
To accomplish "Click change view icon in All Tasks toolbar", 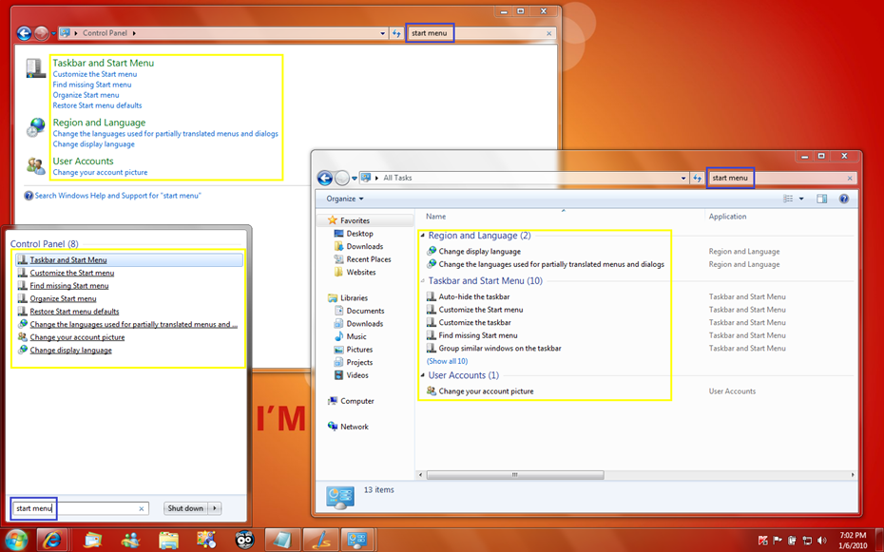I will click(x=788, y=199).
